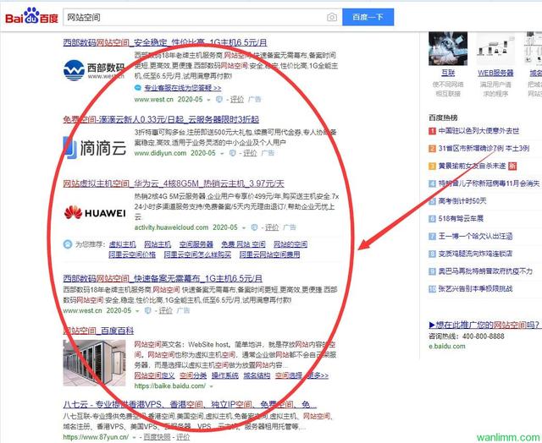This screenshot has width=542, height=443.
Task: Open 空间分类 sublink
Action: click(193, 375)
